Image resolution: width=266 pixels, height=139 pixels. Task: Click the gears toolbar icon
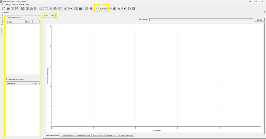pos(91,9)
